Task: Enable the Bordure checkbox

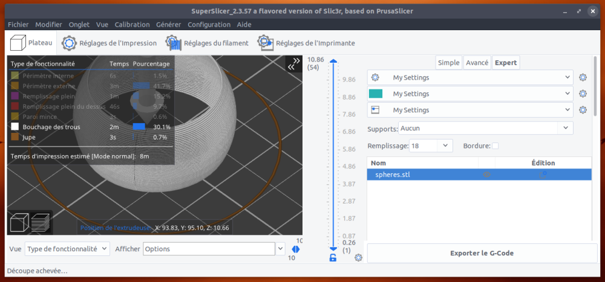Action: [x=495, y=146]
